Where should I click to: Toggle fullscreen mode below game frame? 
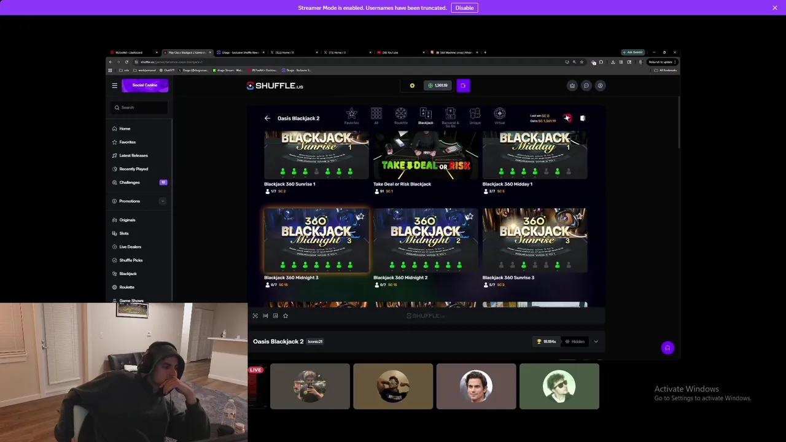pos(255,316)
